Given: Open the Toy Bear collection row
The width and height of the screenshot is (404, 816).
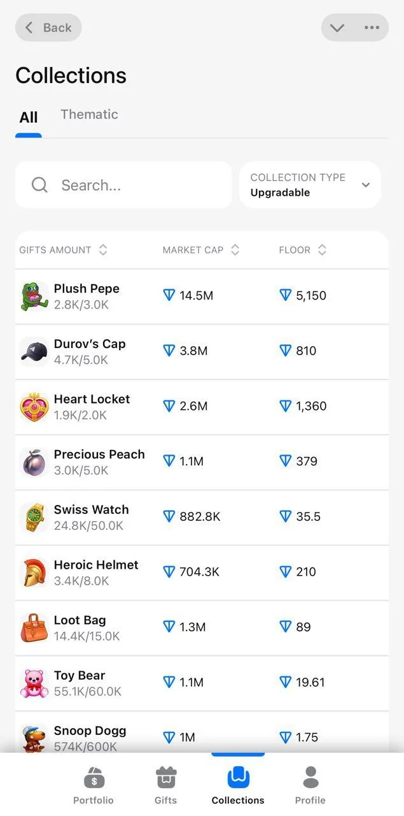Looking at the screenshot, I should point(202,683).
